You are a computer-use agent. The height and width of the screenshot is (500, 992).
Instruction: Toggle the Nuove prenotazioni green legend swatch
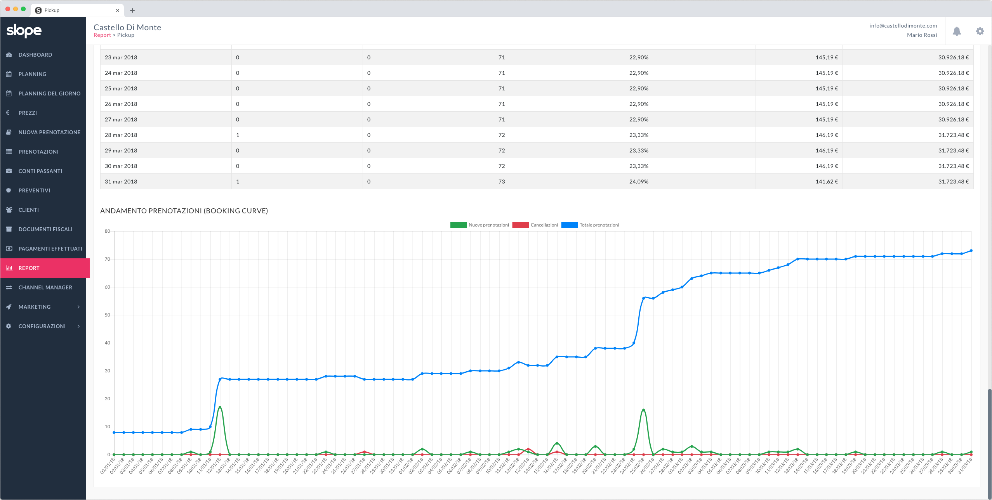point(459,225)
